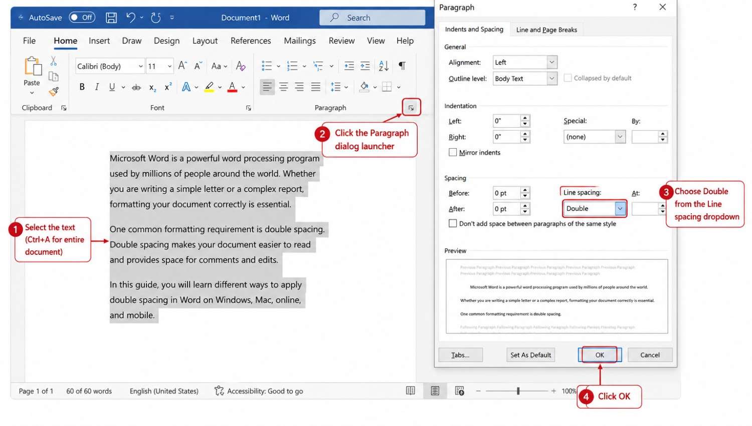The height and width of the screenshot is (426, 752).
Task: Align text to the left
Action: (267, 87)
